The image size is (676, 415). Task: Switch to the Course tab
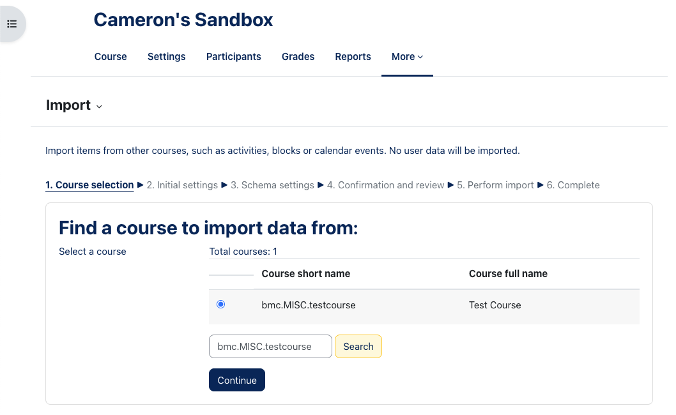click(111, 57)
